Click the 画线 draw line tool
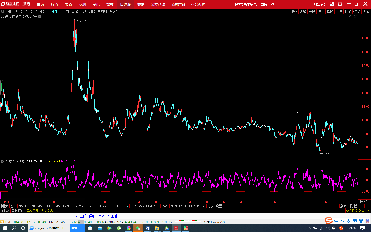 330,11
